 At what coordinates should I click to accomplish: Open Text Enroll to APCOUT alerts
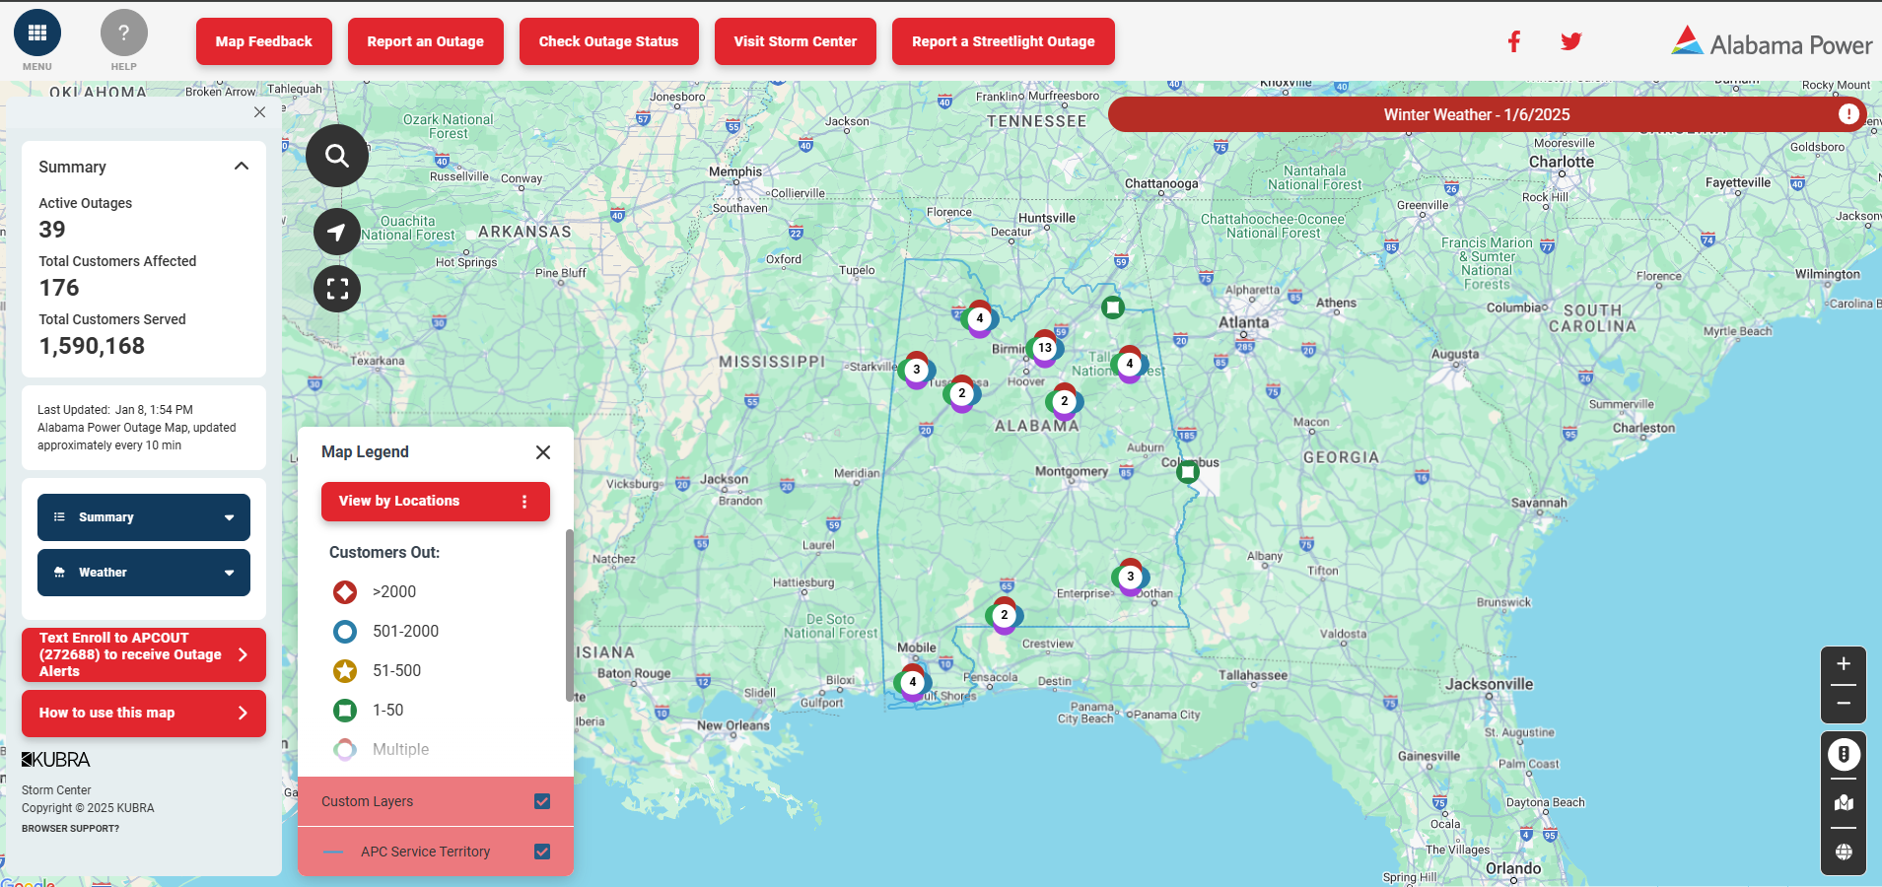click(144, 654)
